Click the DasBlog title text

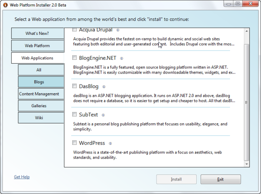click(89, 86)
